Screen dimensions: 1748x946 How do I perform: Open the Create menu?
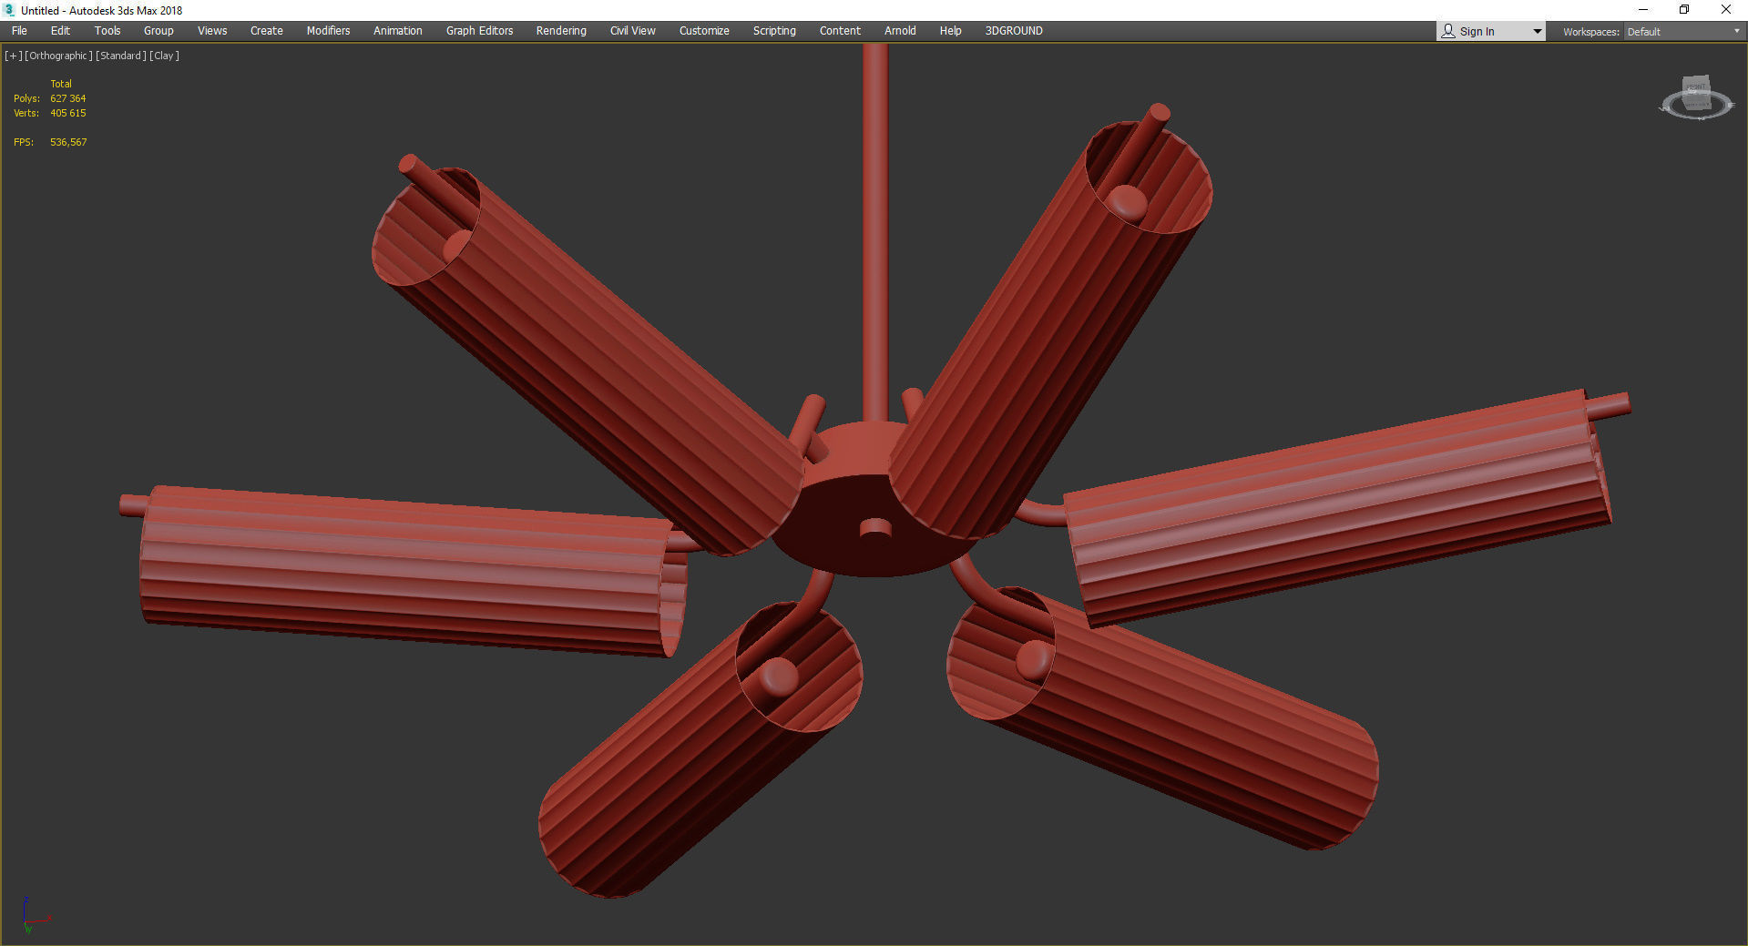(267, 31)
